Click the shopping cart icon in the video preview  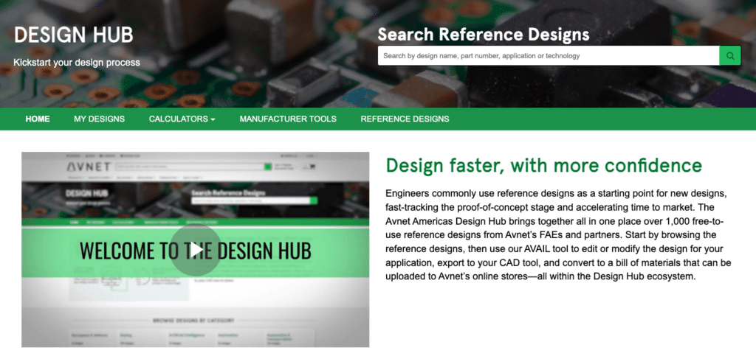[x=313, y=167]
